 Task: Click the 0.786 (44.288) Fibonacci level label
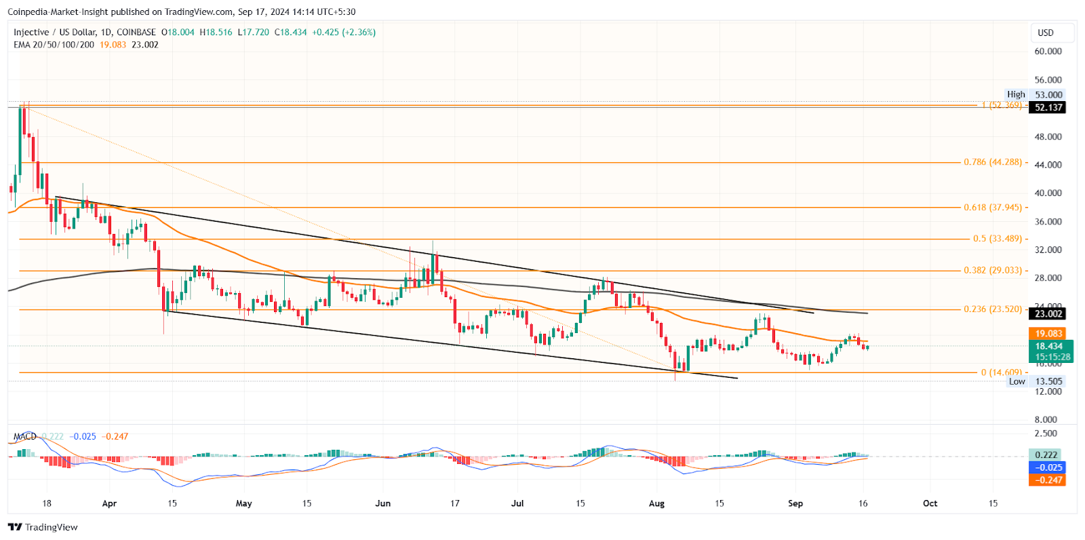click(x=992, y=162)
